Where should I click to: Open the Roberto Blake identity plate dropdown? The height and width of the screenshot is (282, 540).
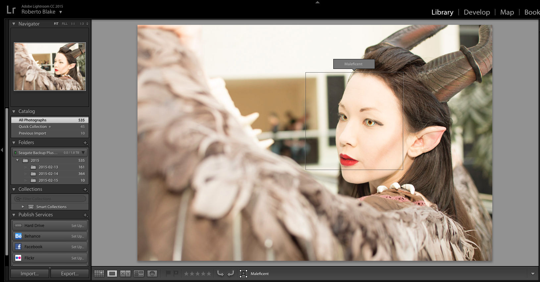point(61,12)
